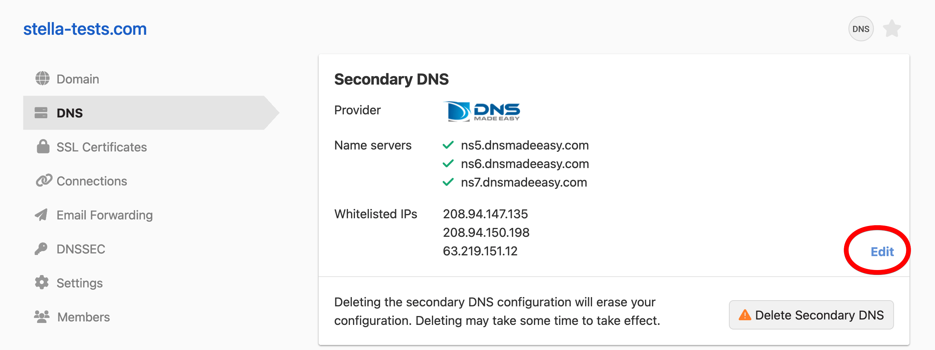The image size is (935, 350).
Task: Click the chain link Connections icon
Action: (44, 180)
